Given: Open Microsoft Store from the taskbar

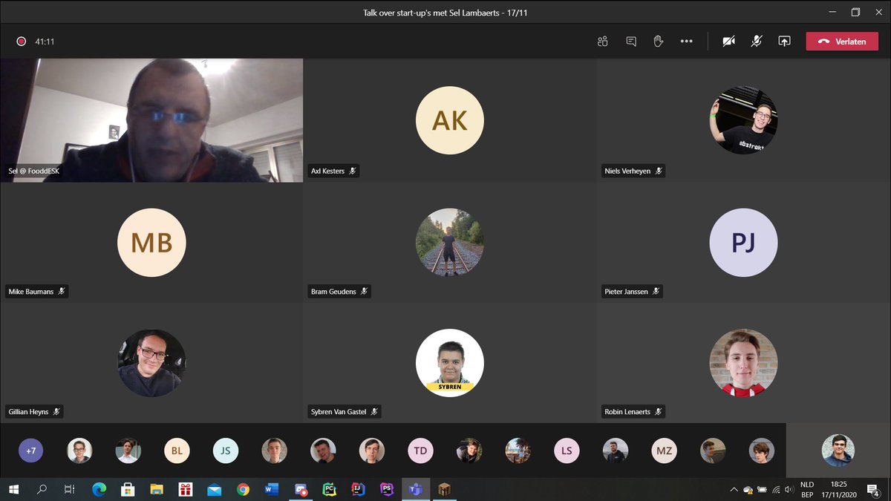Looking at the screenshot, I should tap(128, 489).
